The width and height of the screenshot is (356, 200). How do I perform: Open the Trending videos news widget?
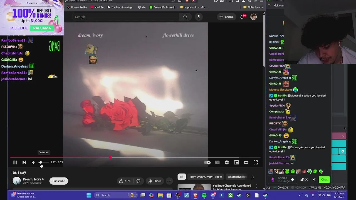pyautogui.click(x=24, y=195)
